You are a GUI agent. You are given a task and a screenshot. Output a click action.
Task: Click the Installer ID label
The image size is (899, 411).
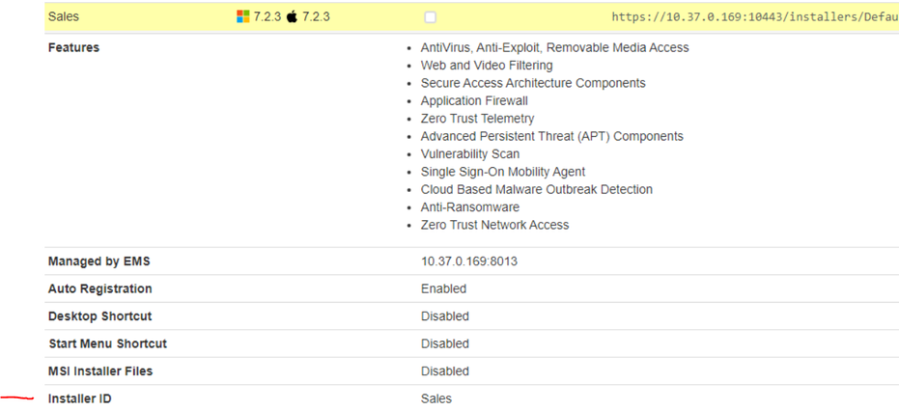click(x=79, y=398)
